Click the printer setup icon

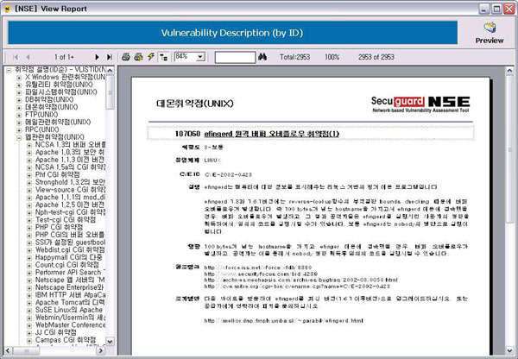pyautogui.click(x=138, y=56)
